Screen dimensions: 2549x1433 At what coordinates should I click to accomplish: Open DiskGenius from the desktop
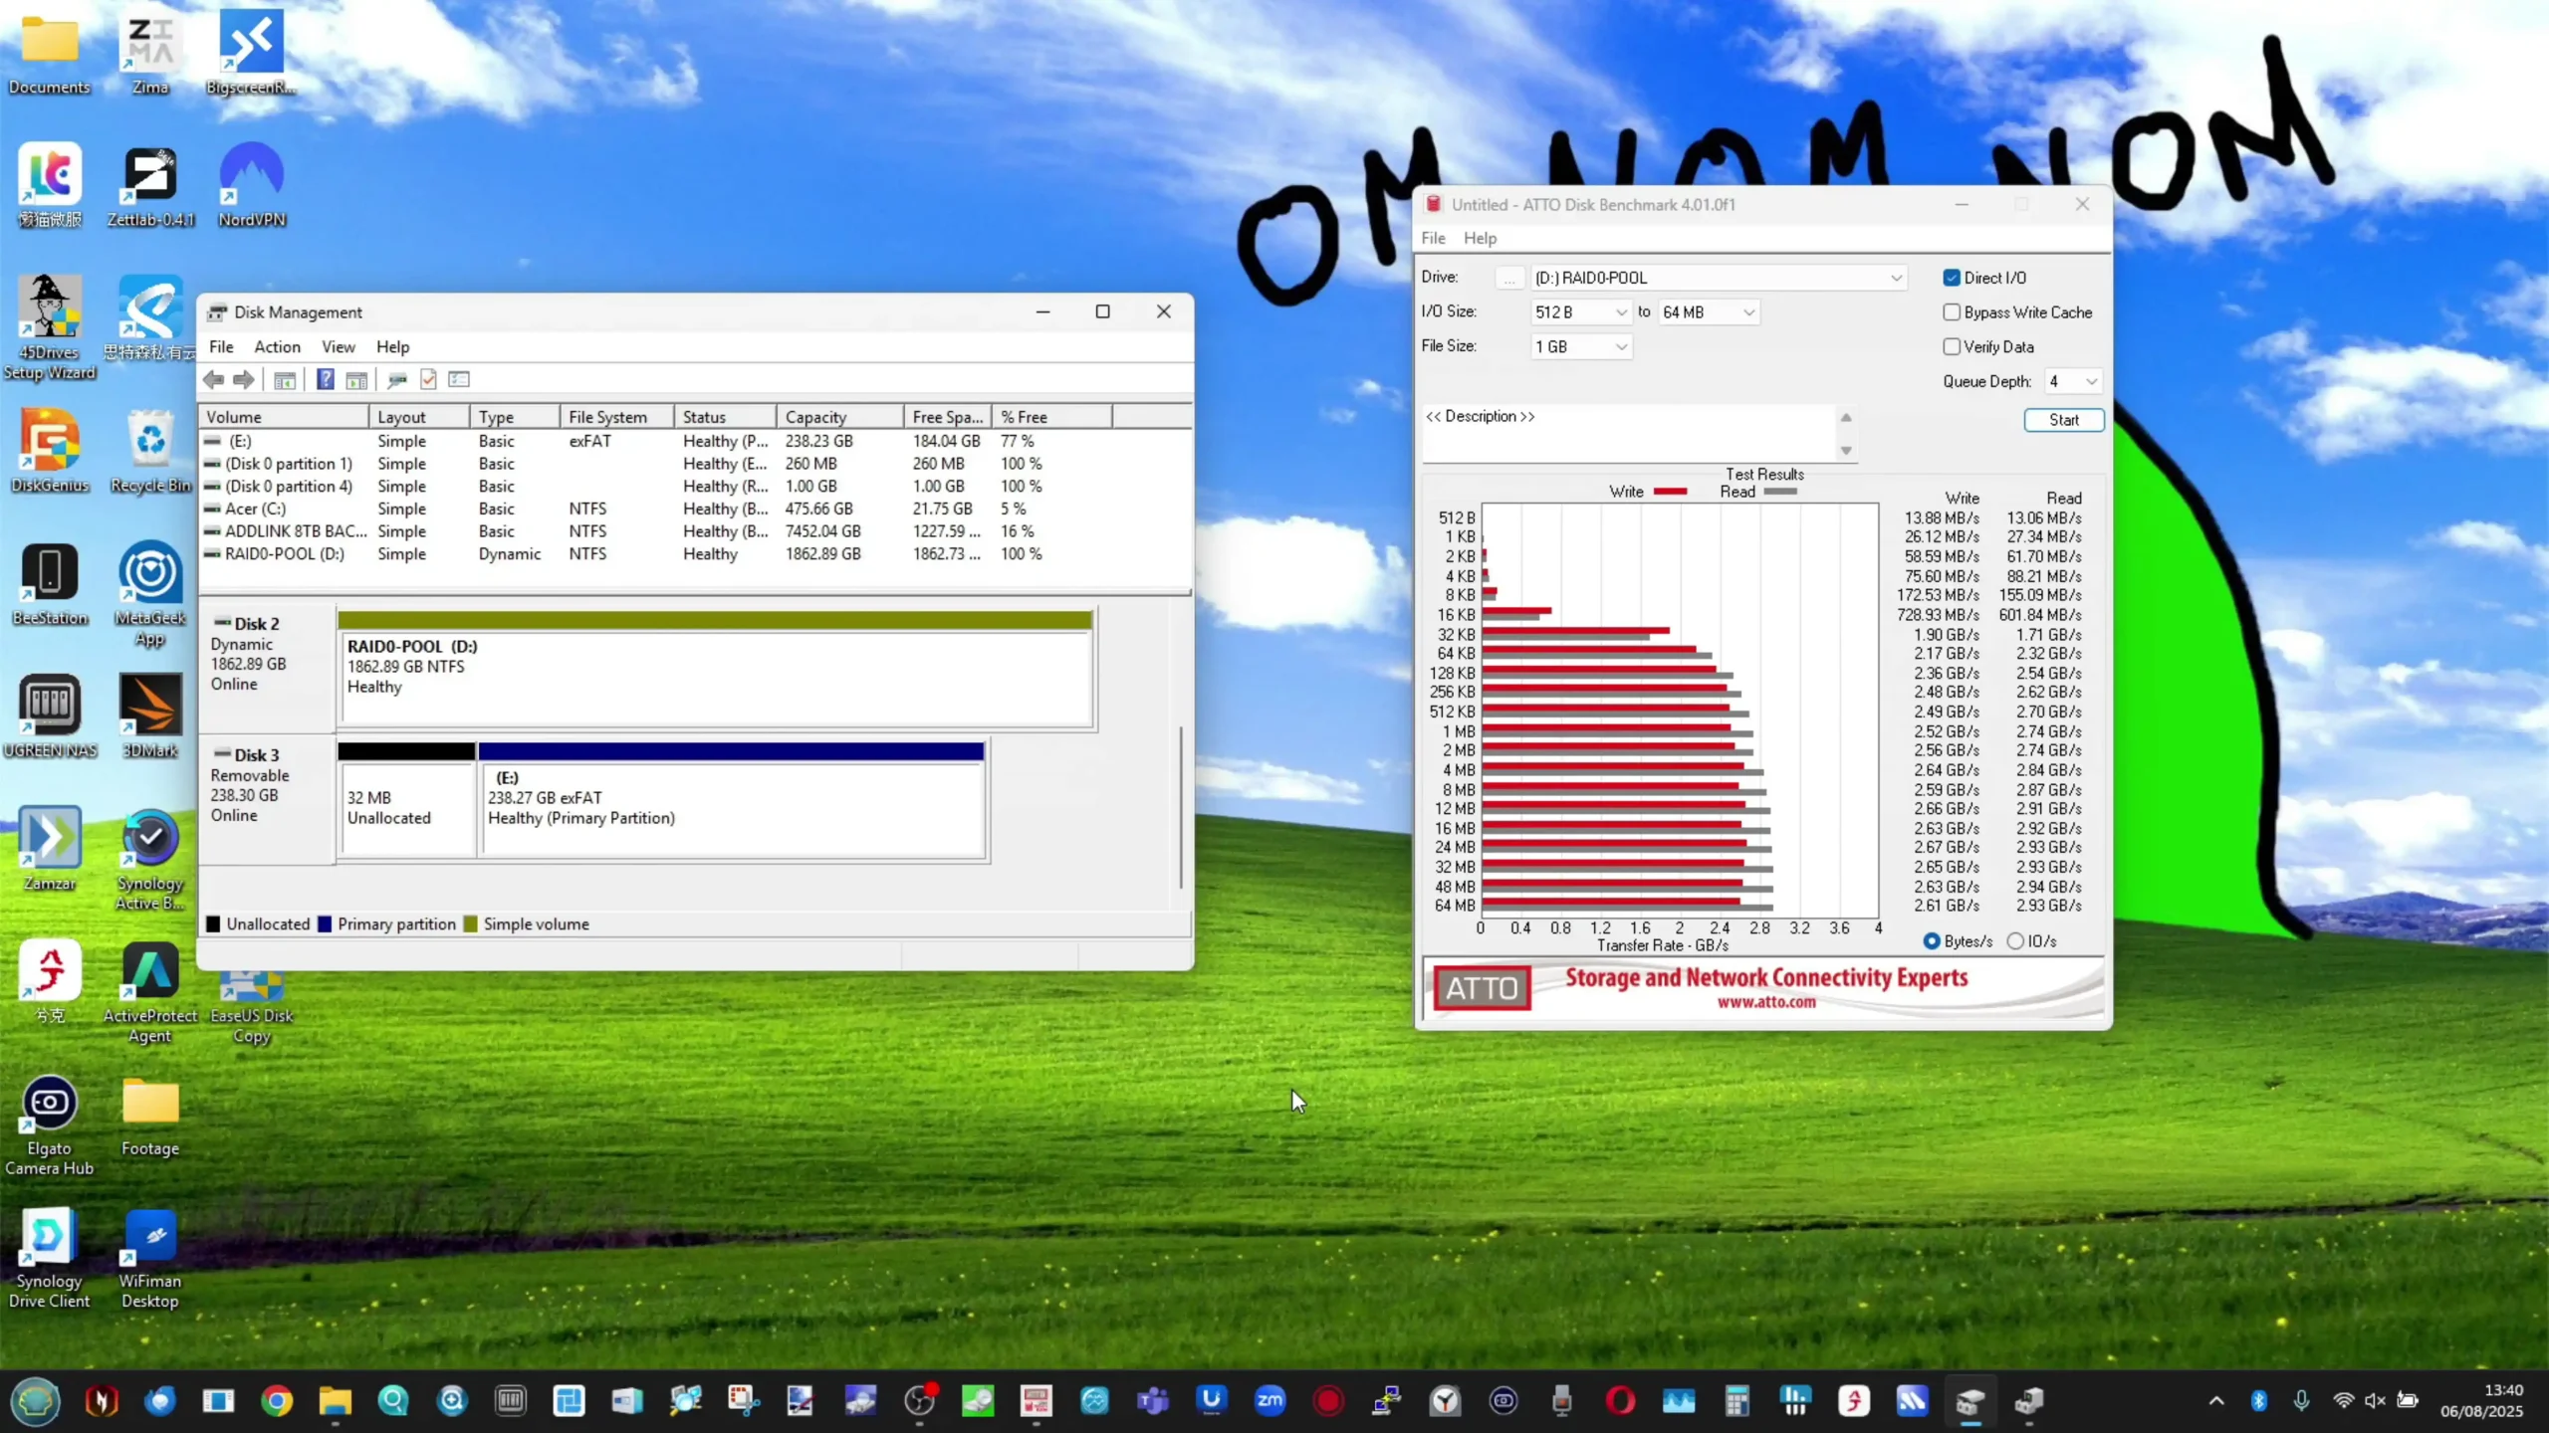(50, 451)
